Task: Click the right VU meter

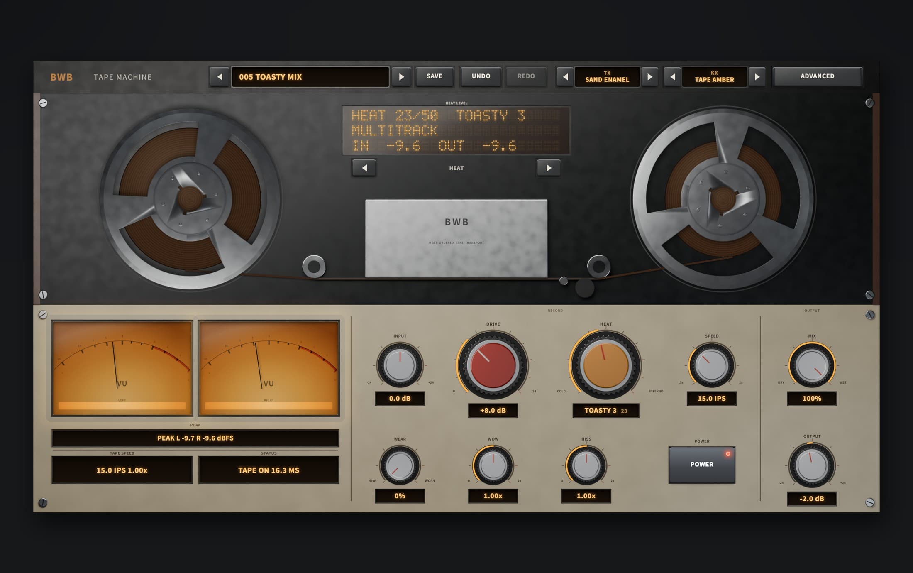Action: click(x=269, y=368)
